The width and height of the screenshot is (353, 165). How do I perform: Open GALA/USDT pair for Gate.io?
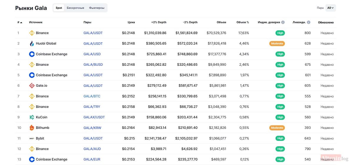coord(93,86)
